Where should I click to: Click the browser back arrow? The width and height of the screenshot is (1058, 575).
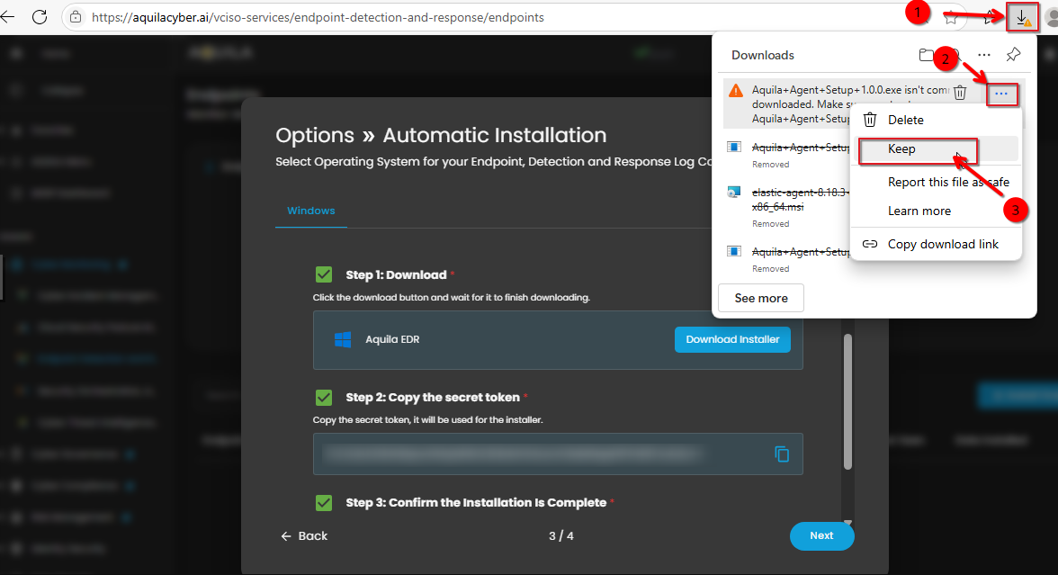click(13, 17)
